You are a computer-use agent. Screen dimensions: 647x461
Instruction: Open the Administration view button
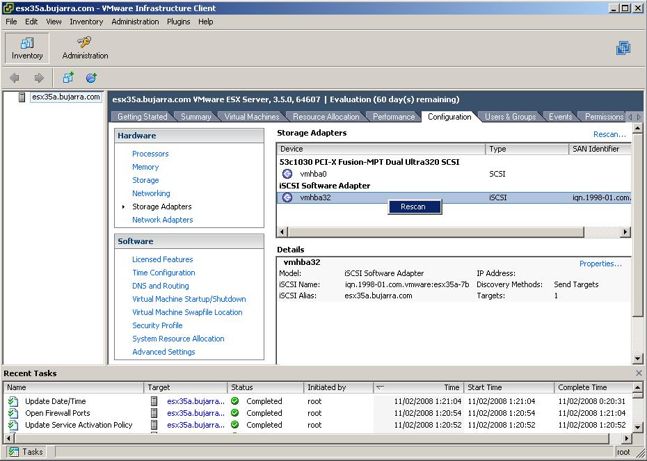(85, 48)
